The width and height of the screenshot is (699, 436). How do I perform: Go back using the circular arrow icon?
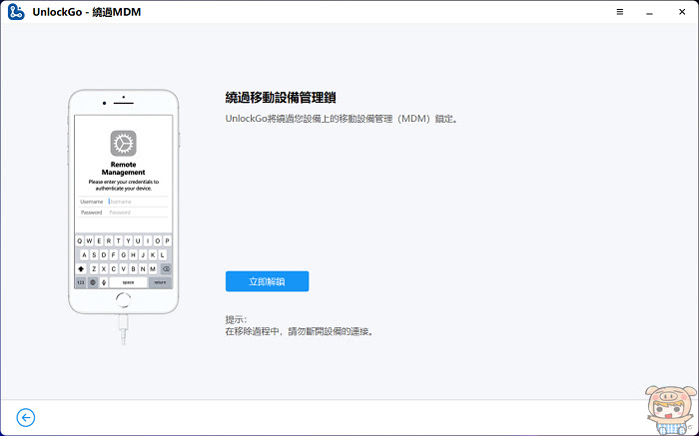[26, 417]
